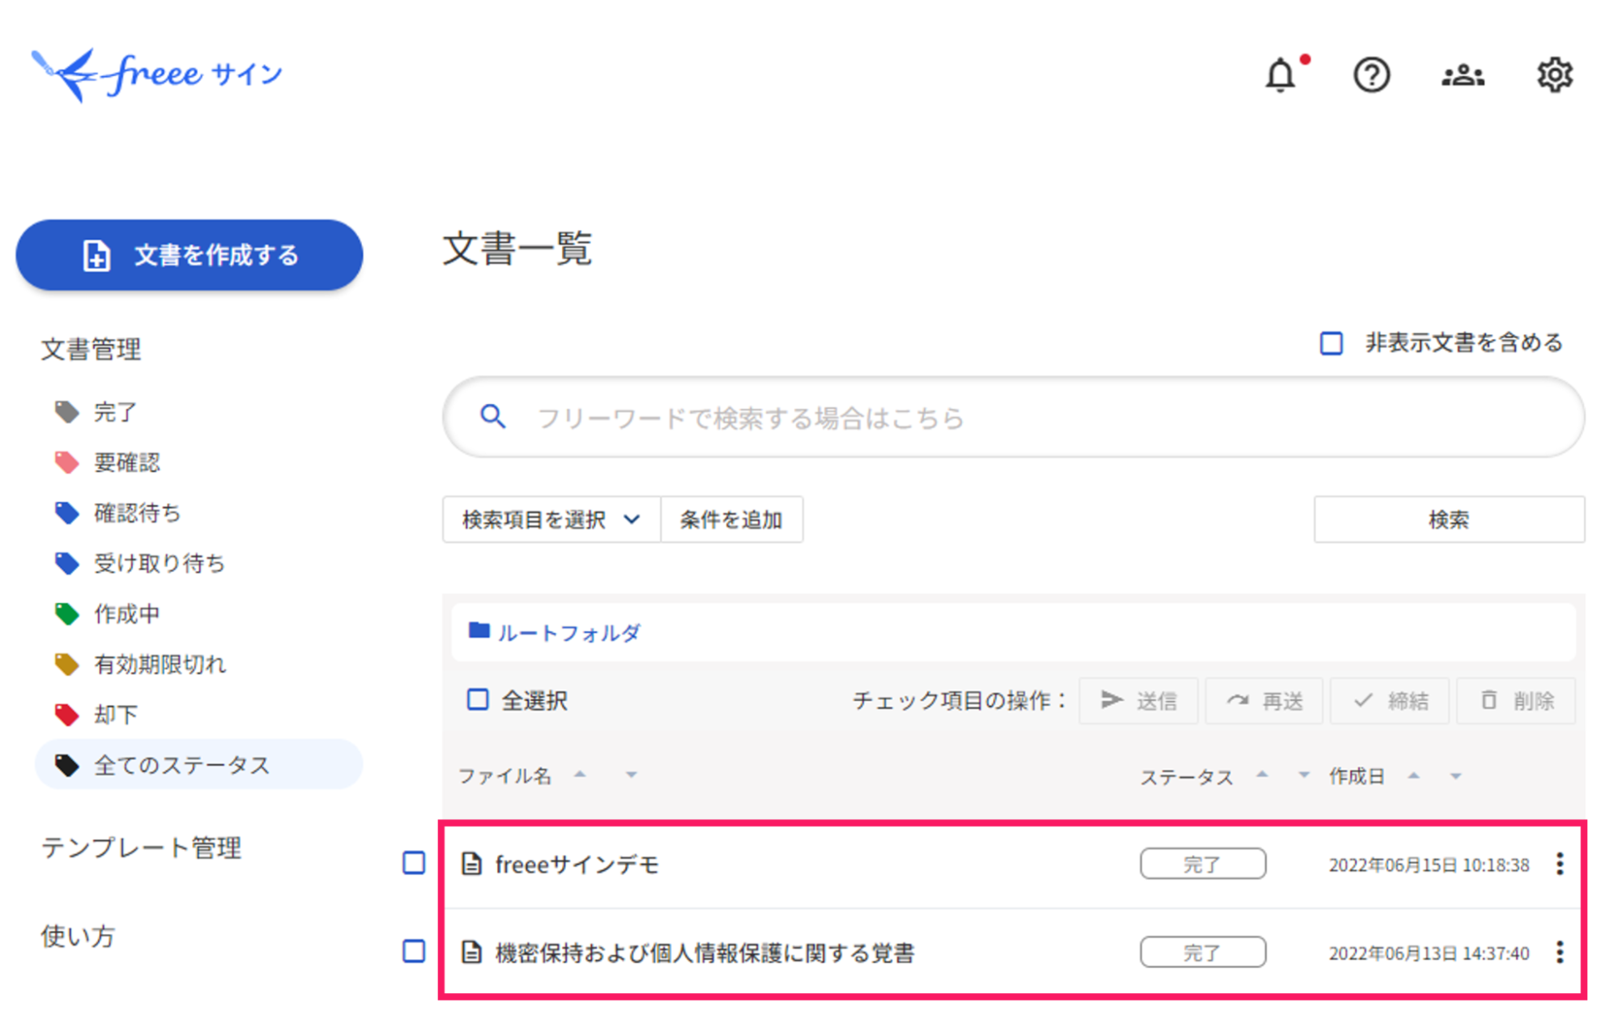This screenshot has height=1011, width=1618.
Task: Click the 削除 action button
Action: pyautogui.click(x=1516, y=700)
